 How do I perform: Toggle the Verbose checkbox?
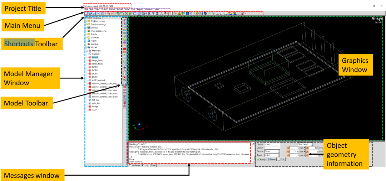pyautogui.click(x=130, y=165)
